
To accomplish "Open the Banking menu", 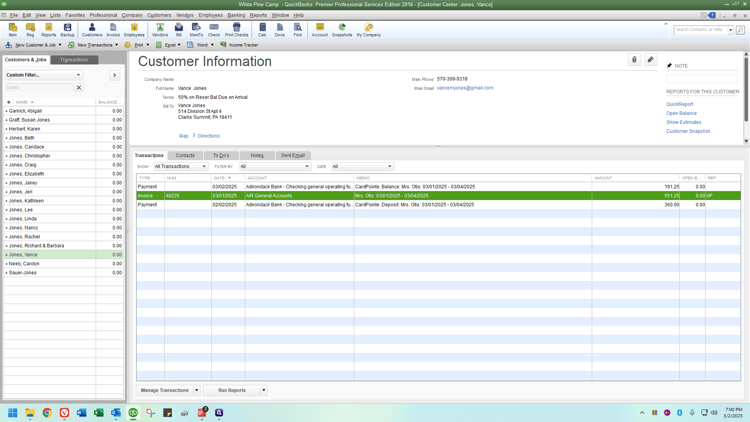I will coord(236,15).
